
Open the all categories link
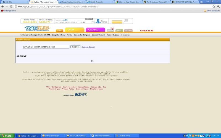pos(125,35)
